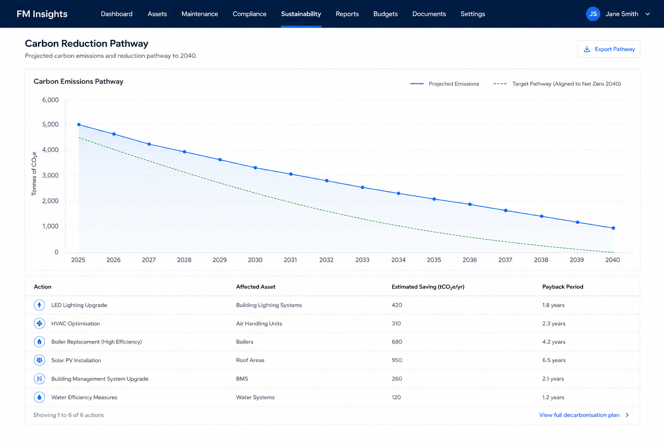Click the Affected Asset column header
Image resolution: width=664 pixels, height=443 pixels.
click(255, 287)
